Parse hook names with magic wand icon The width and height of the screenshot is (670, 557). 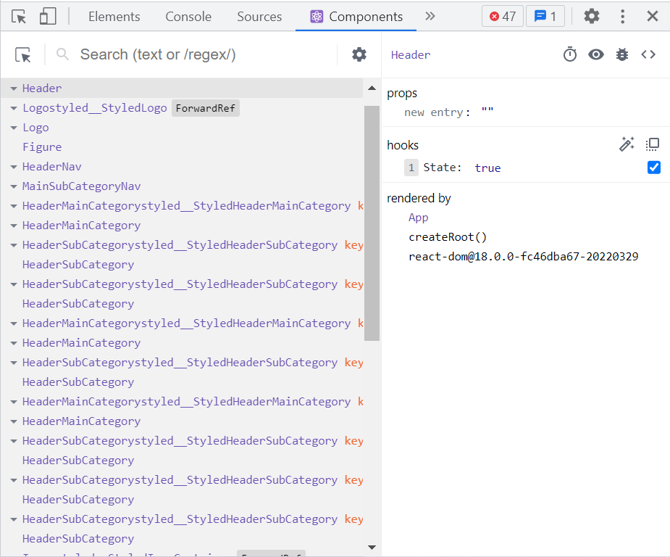pyautogui.click(x=627, y=144)
